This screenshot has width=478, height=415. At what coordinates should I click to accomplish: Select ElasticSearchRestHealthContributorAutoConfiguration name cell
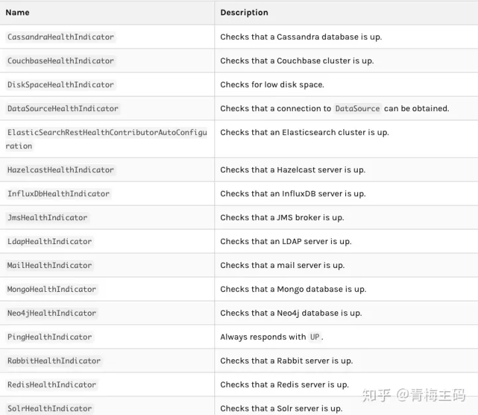pos(107,139)
